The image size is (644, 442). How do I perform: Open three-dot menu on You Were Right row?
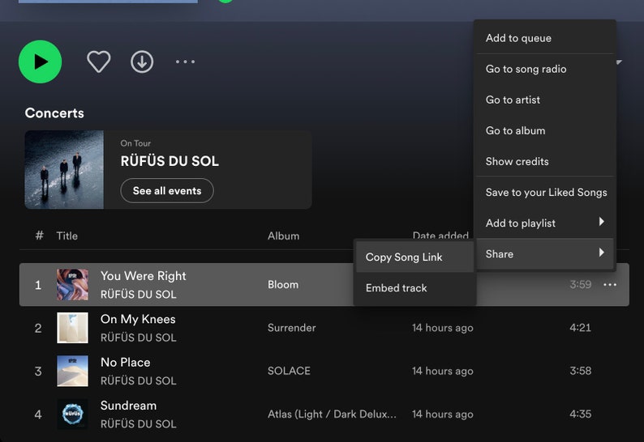coord(610,285)
